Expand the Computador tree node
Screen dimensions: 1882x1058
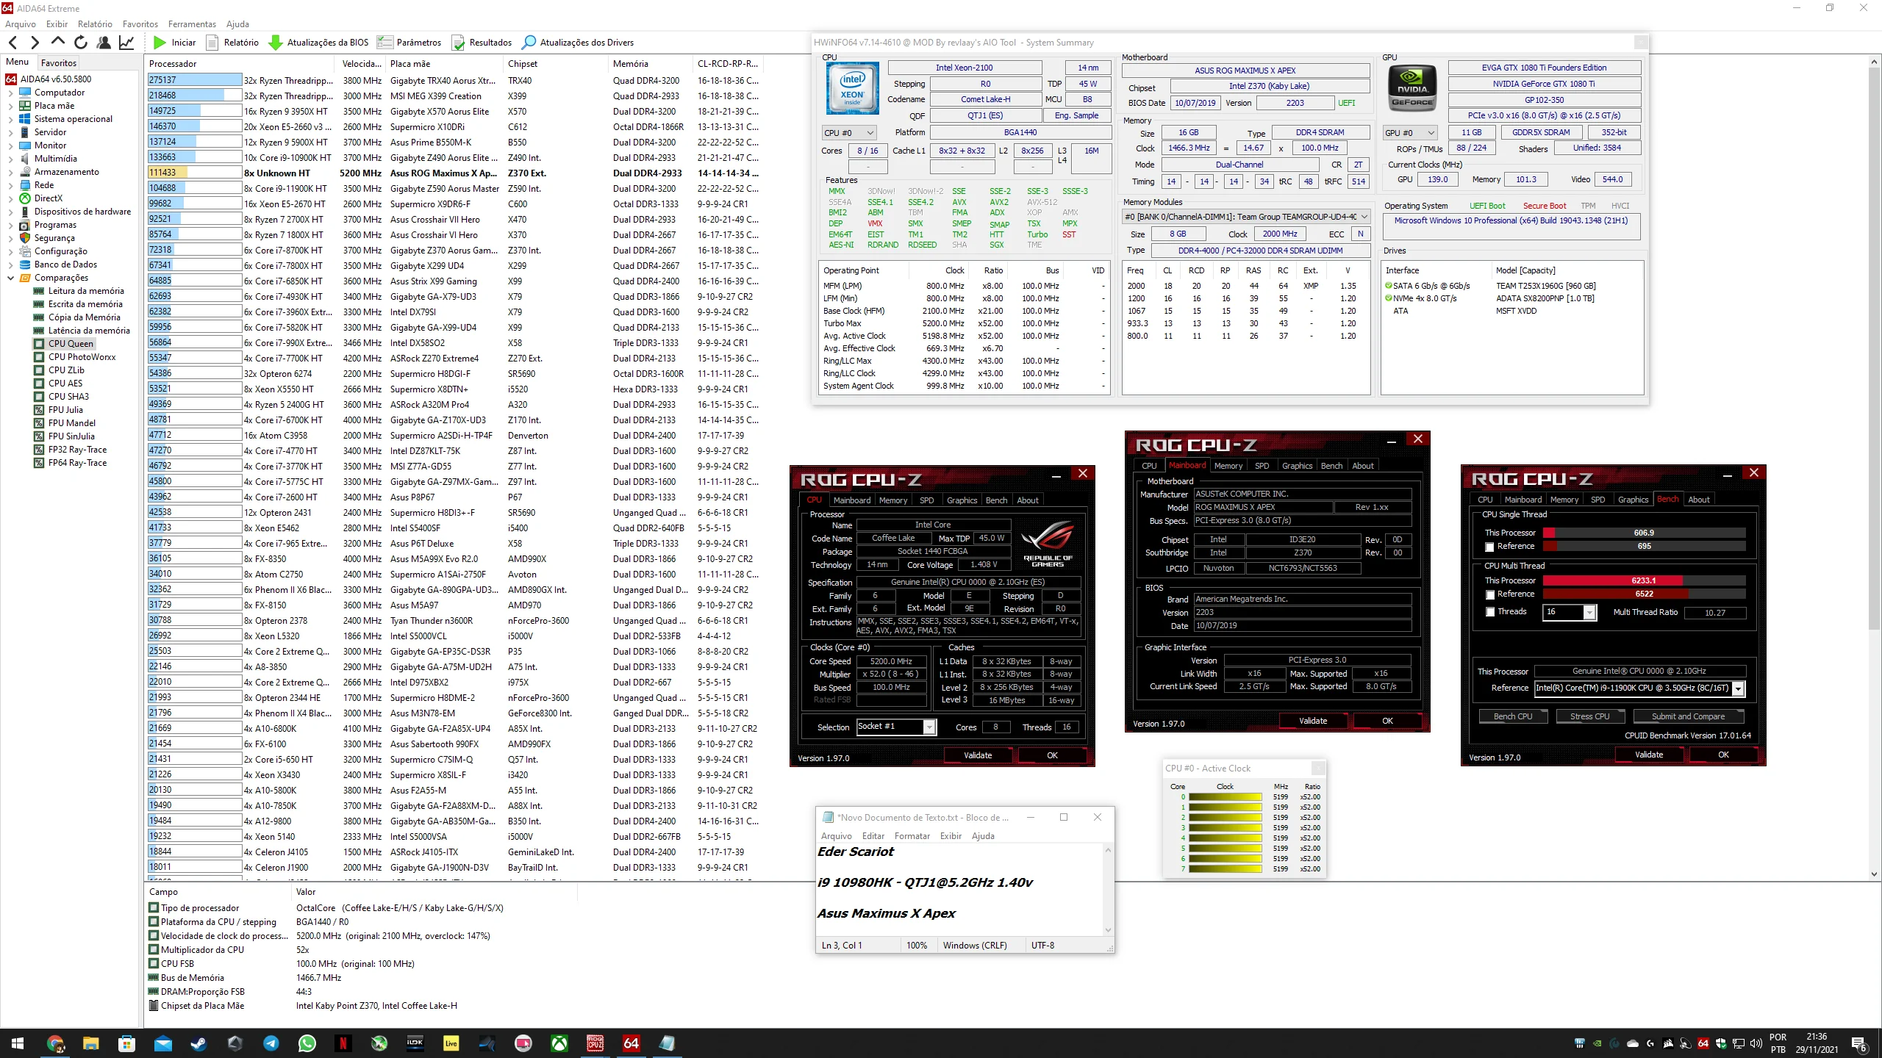tap(10, 93)
